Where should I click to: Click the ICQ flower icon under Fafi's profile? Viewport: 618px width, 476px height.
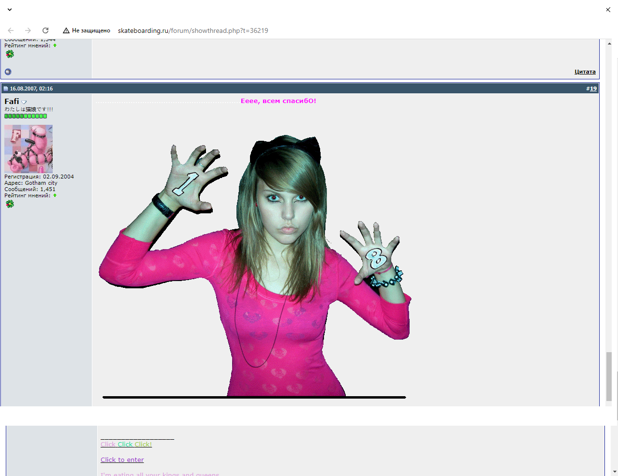pos(10,204)
